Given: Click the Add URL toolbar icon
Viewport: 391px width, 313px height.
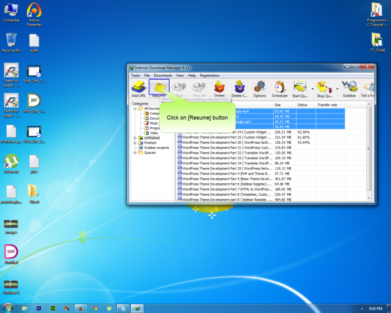Looking at the screenshot, I should 139,87.
